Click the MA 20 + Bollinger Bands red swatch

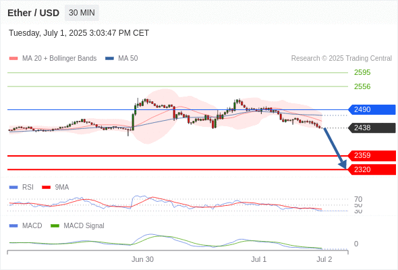13,59
